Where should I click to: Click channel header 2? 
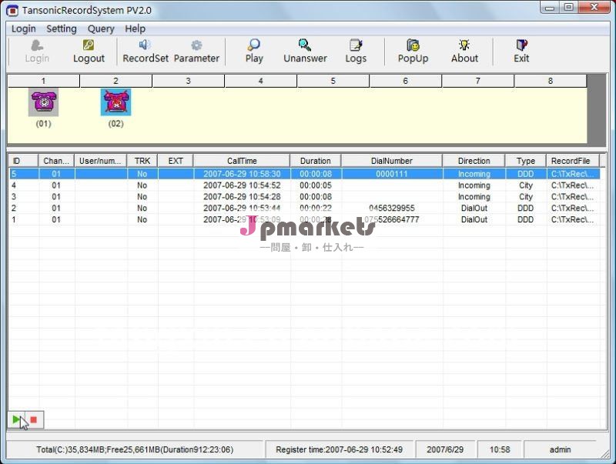116,81
